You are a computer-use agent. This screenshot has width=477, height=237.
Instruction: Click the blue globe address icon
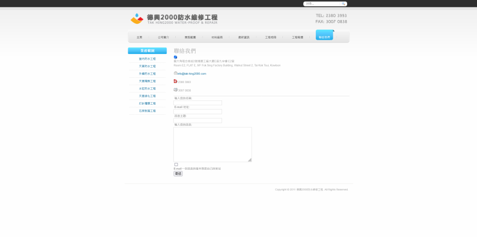[x=175, y=57]
